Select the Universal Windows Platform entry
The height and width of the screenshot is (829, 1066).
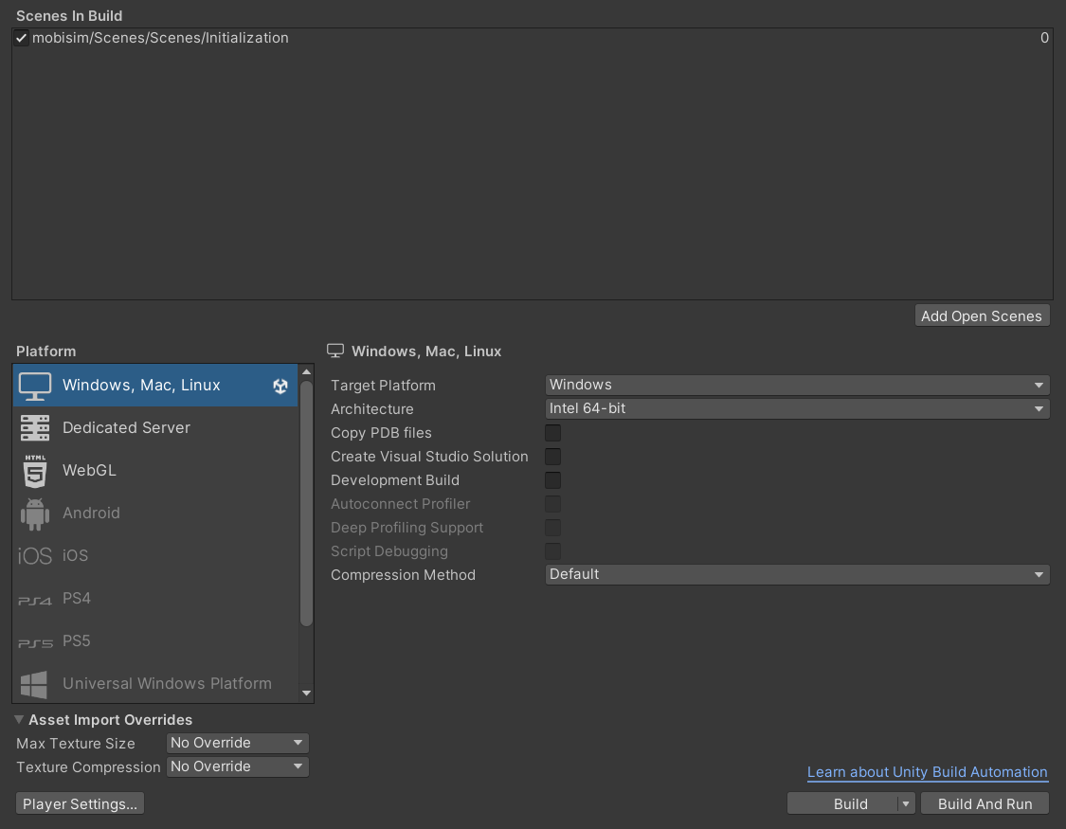[155, 684]
